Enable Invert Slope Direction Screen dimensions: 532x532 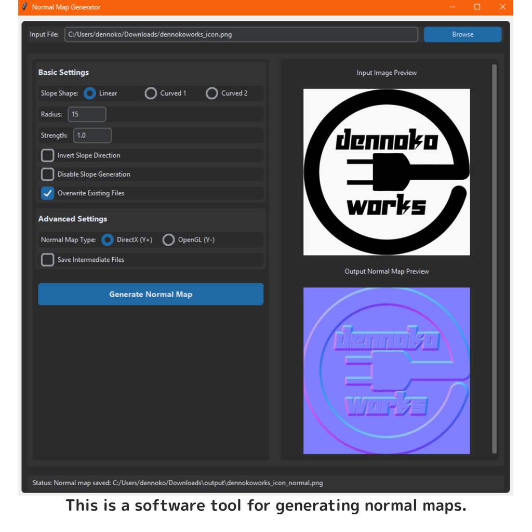(47, 155)
